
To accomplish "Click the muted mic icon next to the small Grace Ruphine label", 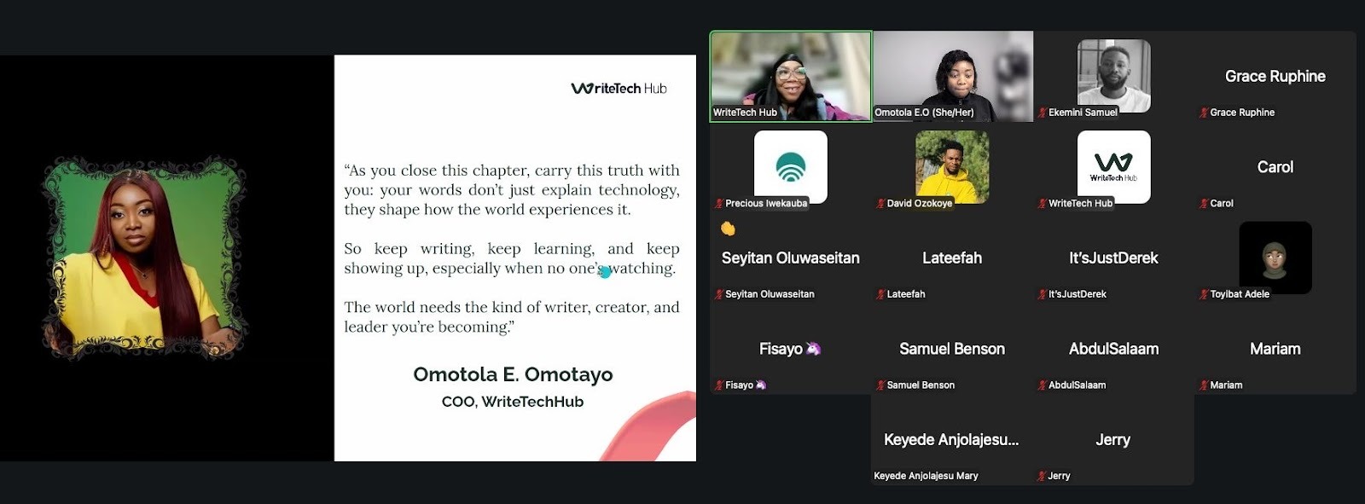I will click(1204, 113).
